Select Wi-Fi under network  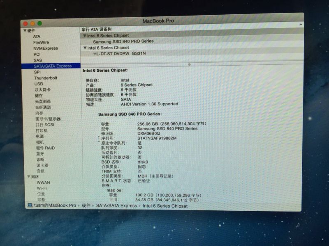[x=42, y=188]
